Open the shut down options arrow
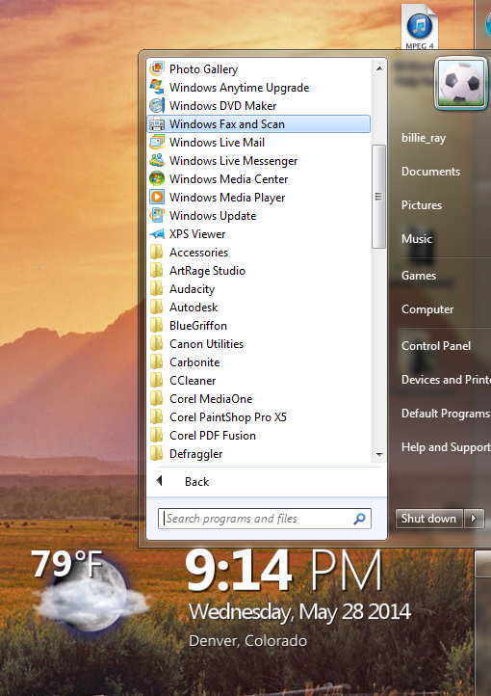491x696 pixels. click(474, 518)
